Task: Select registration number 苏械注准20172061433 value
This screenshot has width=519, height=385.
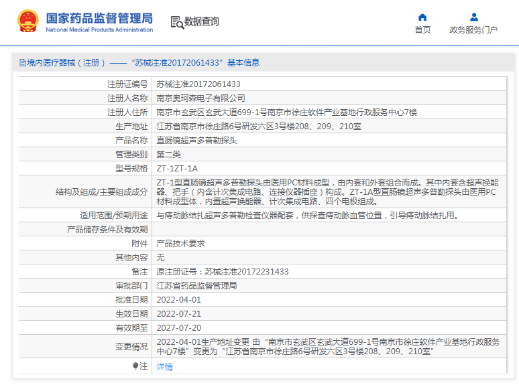Action: point(198,84)
